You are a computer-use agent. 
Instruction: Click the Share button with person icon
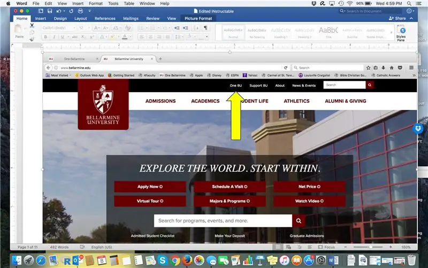tap(397, 18)
